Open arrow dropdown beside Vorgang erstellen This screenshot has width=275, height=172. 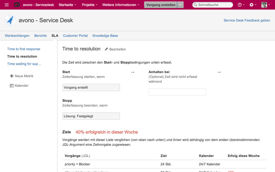coord(180,5)
